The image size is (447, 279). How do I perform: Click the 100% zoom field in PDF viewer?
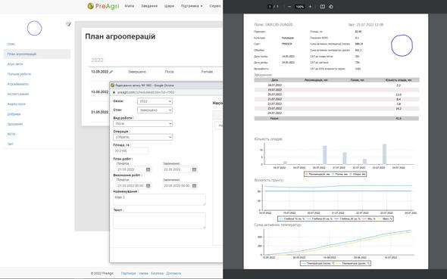(x=299, y=7)
